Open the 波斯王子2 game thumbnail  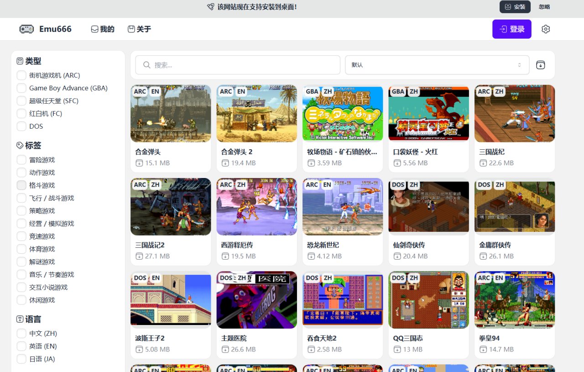click(x=171, y=300)
